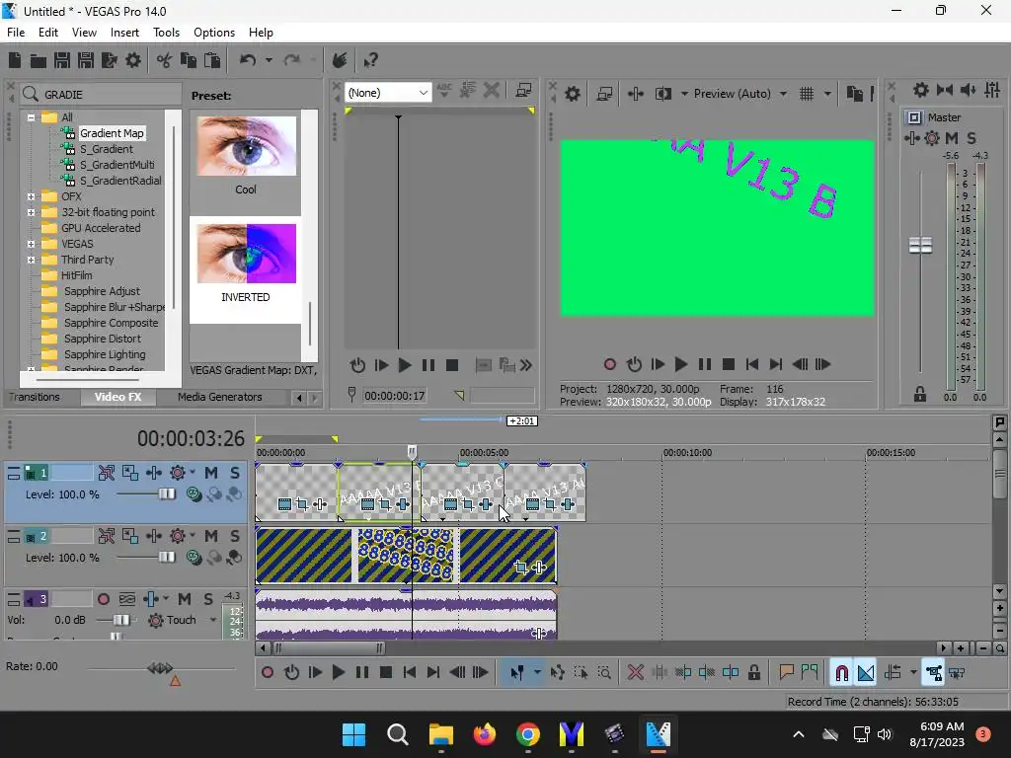Mute video track 2
1011x758 pixels.
click(211, 536)
